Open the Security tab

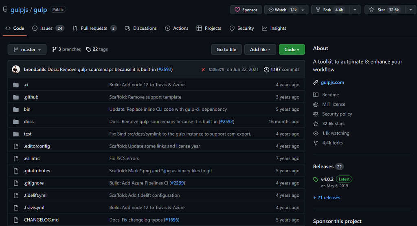click(x=242, y=28)
